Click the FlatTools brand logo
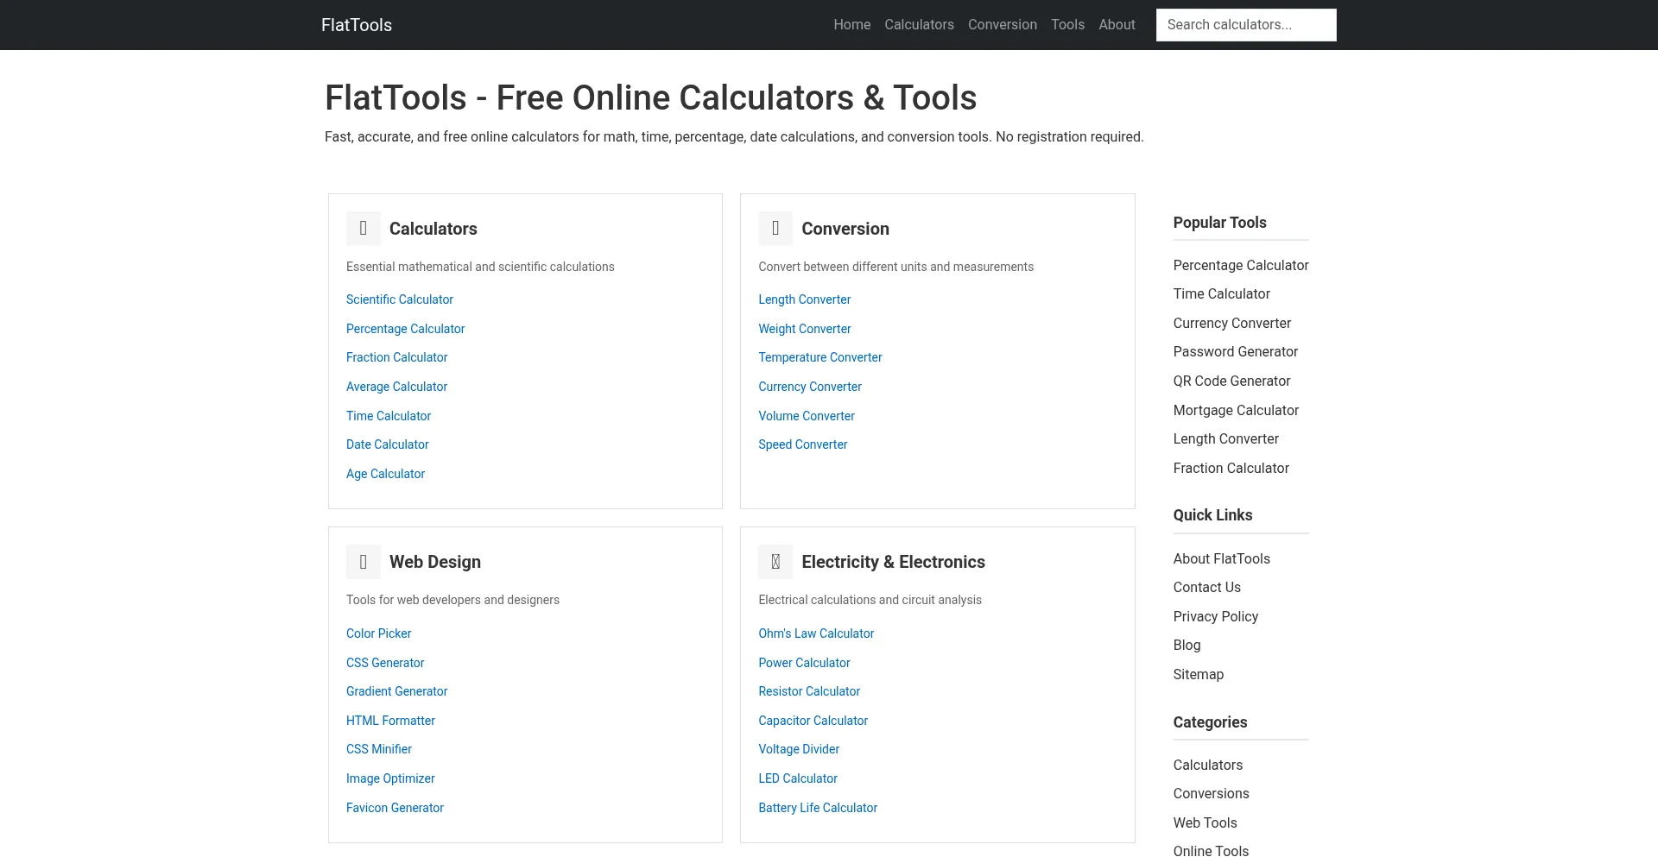 (x=356, y=25)
